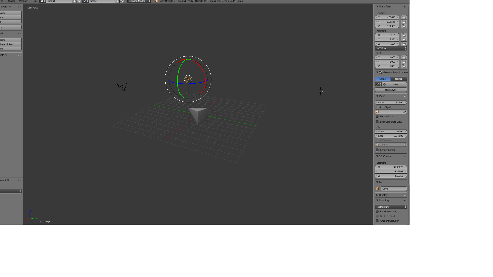Click the screen layout browse icon
Image resolution: width=493 pixels, height=277 pixels.
[43, 1]
